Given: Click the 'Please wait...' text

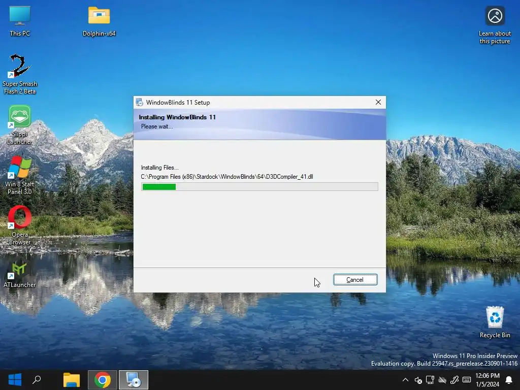Looking at the screenshot, I should 157,126.
